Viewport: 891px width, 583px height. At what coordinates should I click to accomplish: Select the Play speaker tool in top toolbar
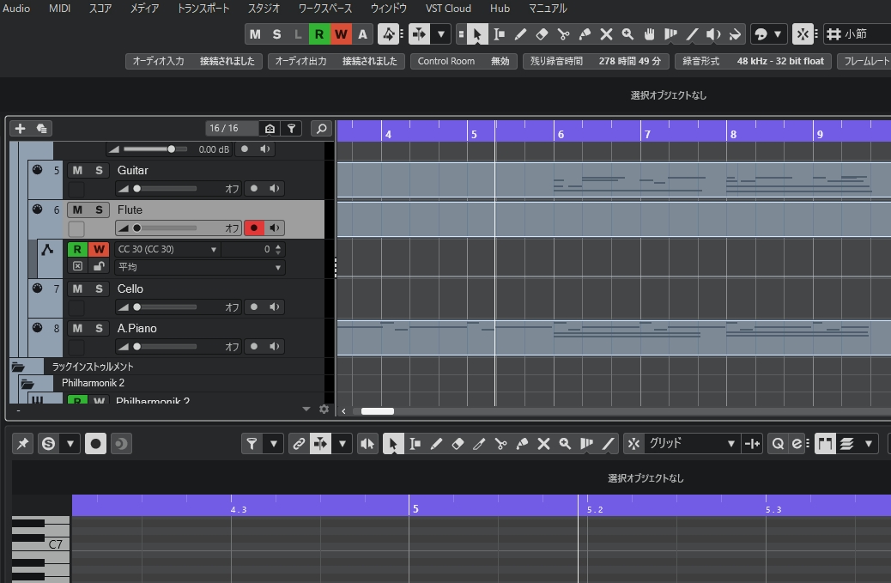click(x=713, y=34)
